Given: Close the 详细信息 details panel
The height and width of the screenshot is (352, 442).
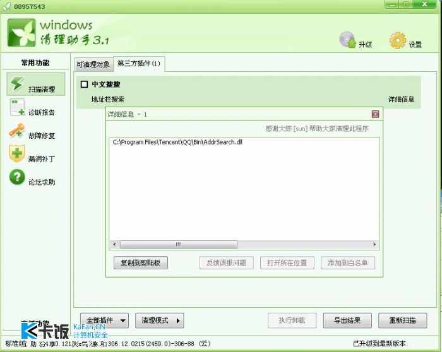Looking at the screenshot, I should [375, 114].
